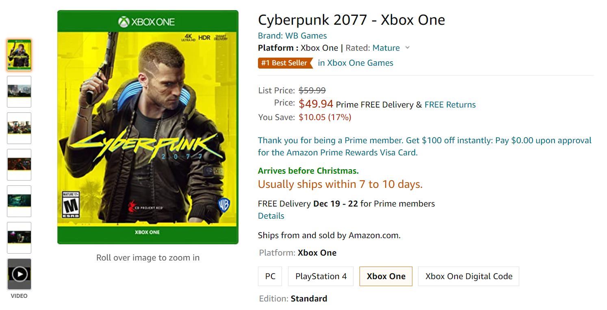Viewport: 607px width, 310px height.
Task: Choose the PC platform option
Action: pos(270,276)
